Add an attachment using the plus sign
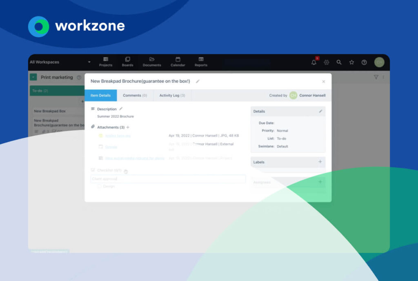The width and height of the screenshot is (418, 281). (129, 127)
